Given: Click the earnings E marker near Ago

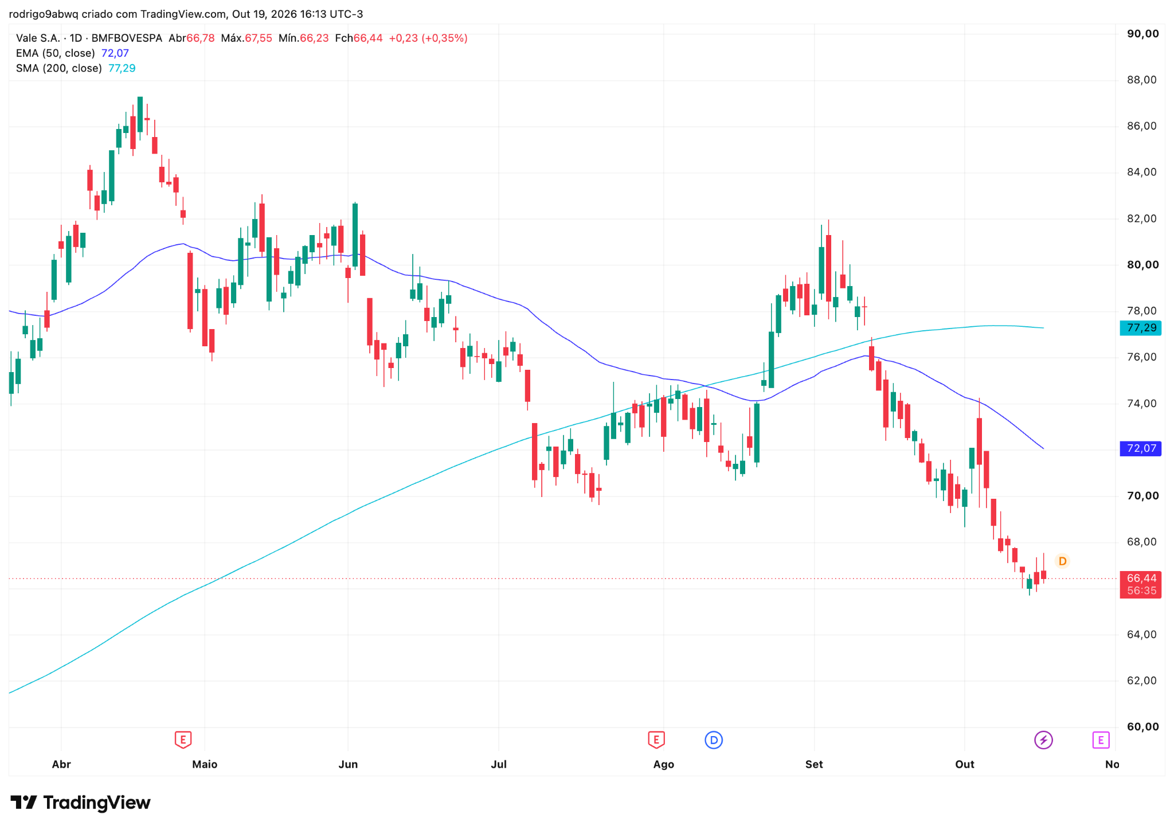Looking at the screenshot, I should pos(656,740).
